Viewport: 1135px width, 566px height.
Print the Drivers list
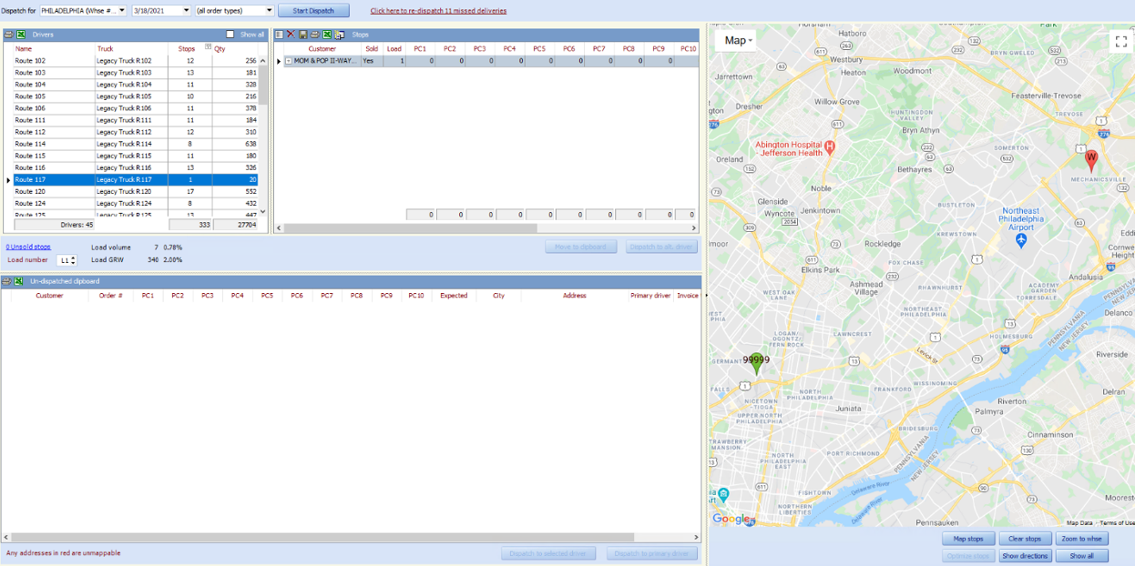point(9,35)
